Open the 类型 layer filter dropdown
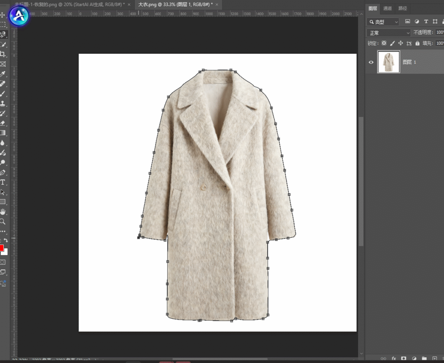444x363 pixels. [383, 22]
